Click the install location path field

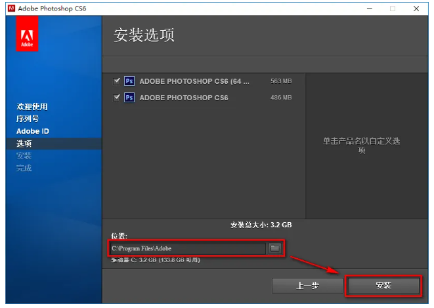coord(187,248)
